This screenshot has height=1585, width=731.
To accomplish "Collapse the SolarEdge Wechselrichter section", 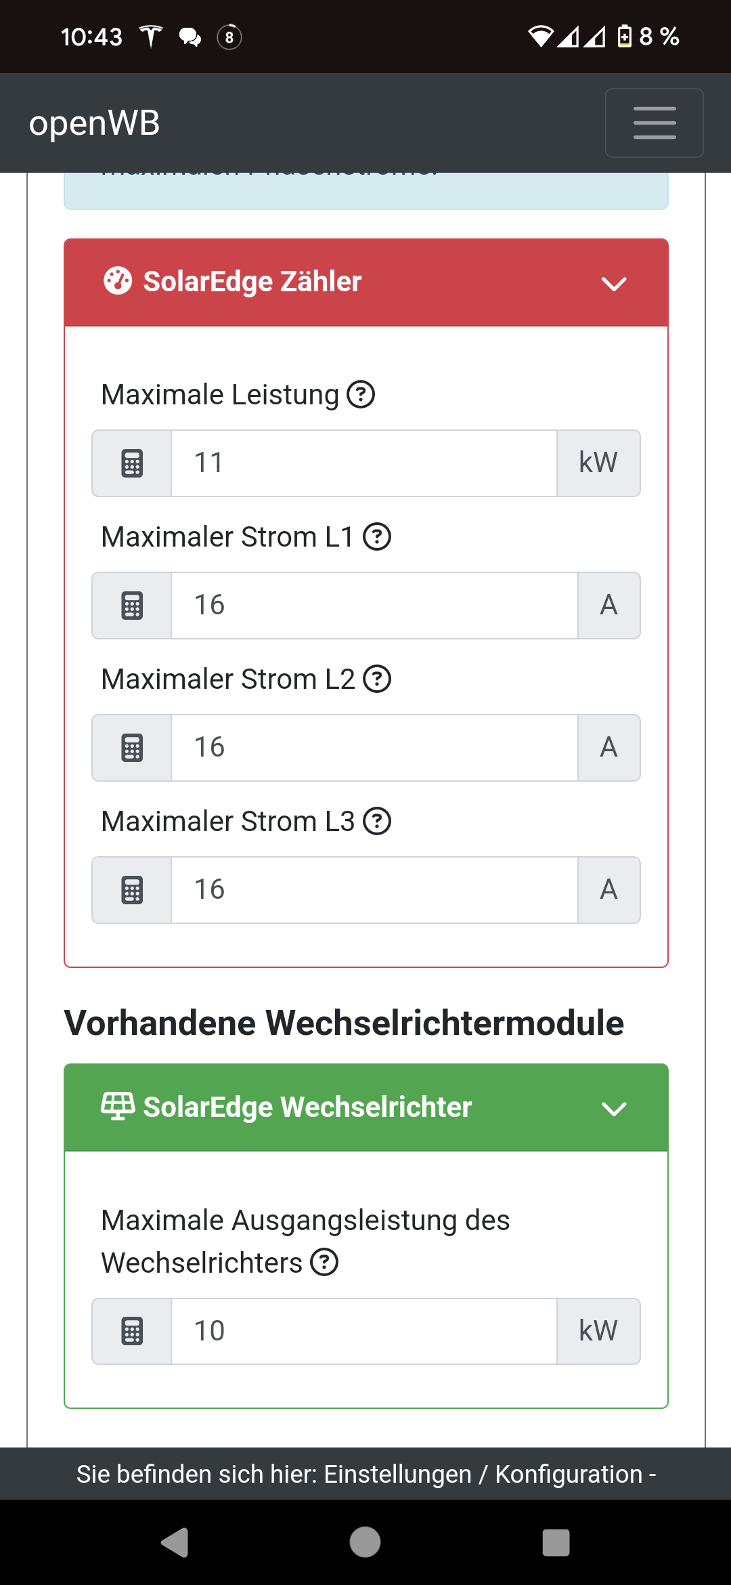I will (x=613, y=1108).
